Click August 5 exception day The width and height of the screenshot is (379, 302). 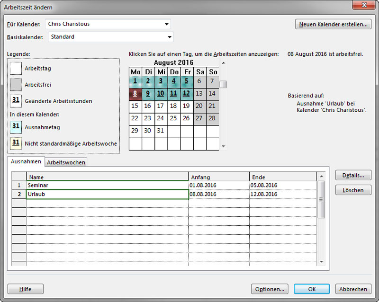point(187,81)
